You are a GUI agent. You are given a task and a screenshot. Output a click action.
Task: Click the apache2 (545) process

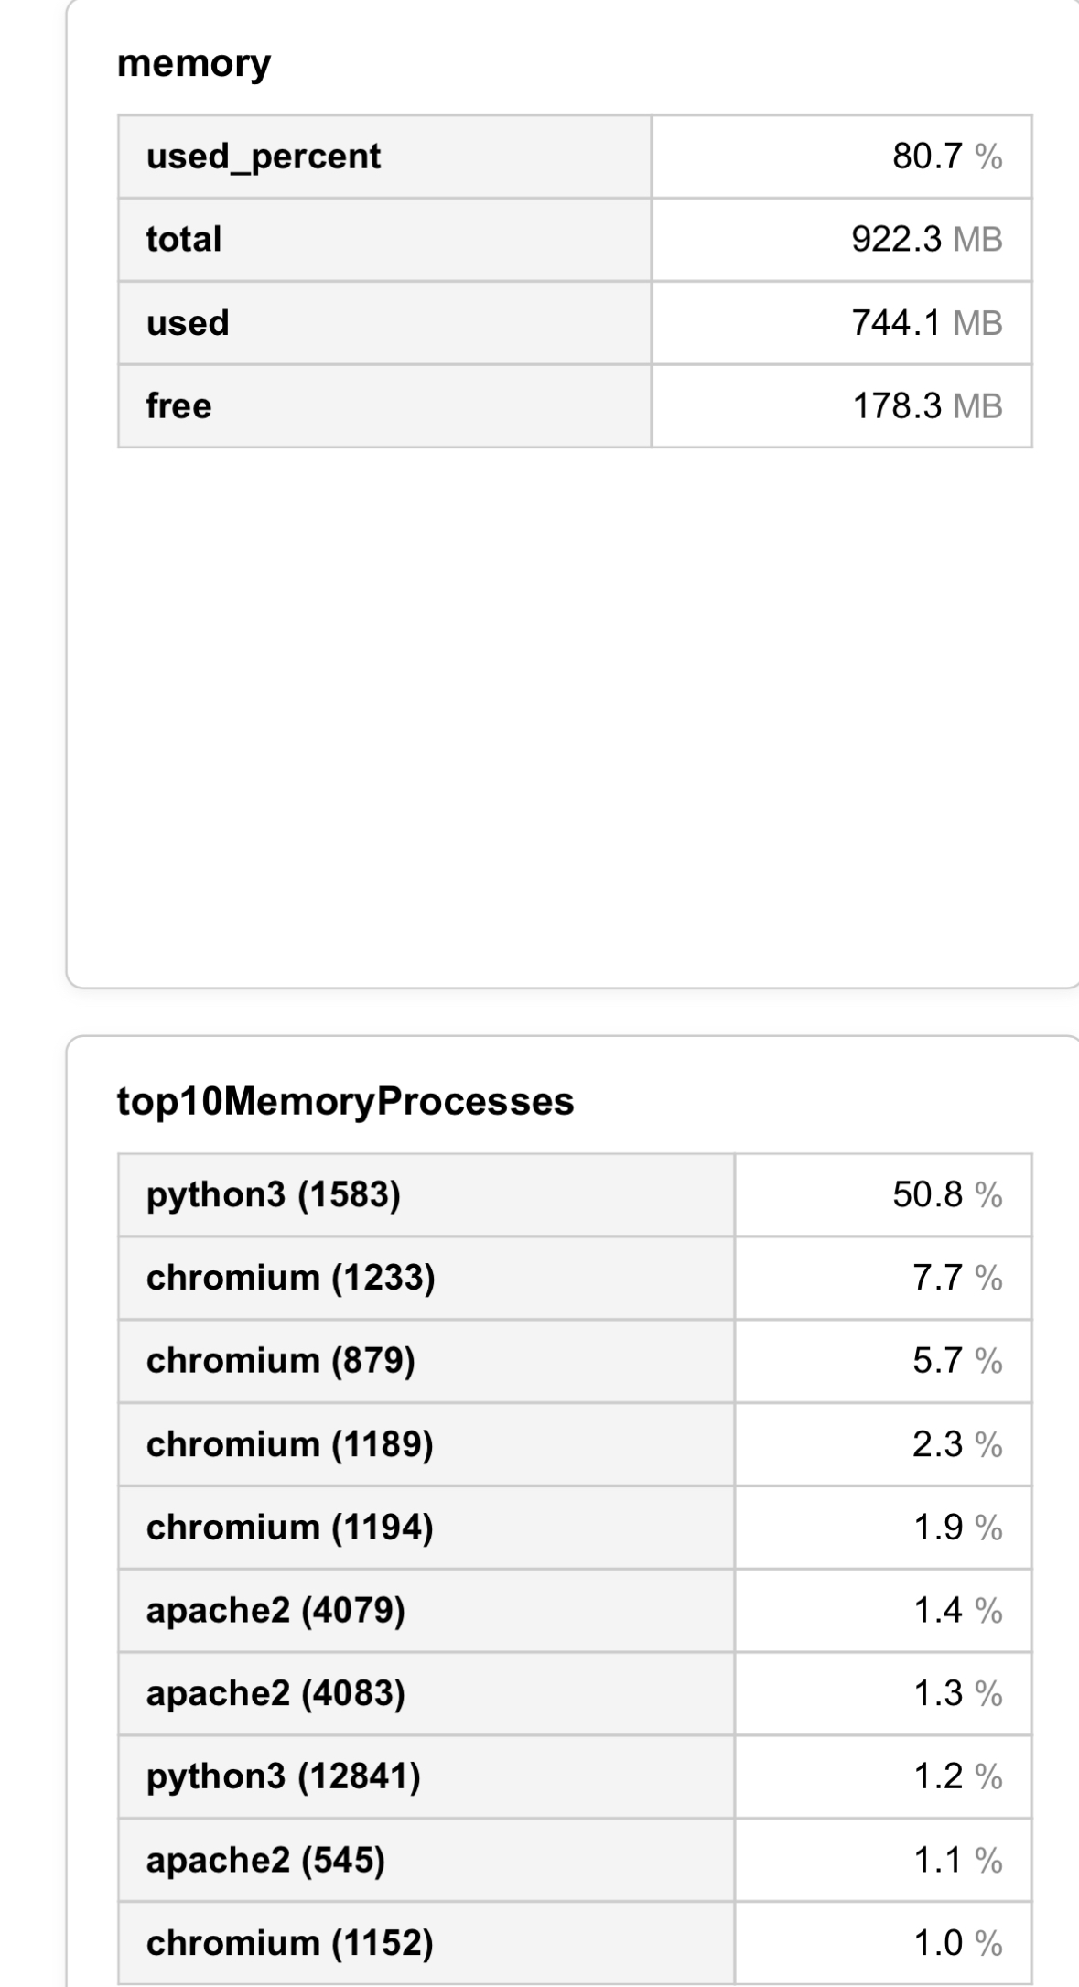[x=265, y=1860]
